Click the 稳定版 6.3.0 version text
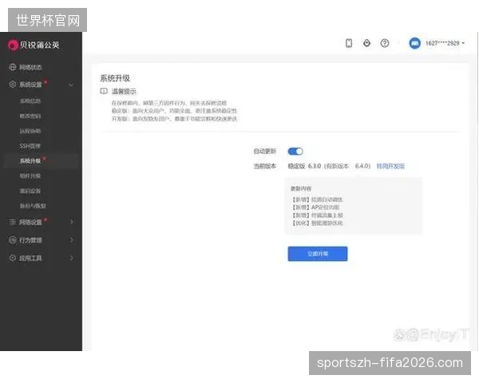This screenshot has height=383, width=479. tap(304, 166)
